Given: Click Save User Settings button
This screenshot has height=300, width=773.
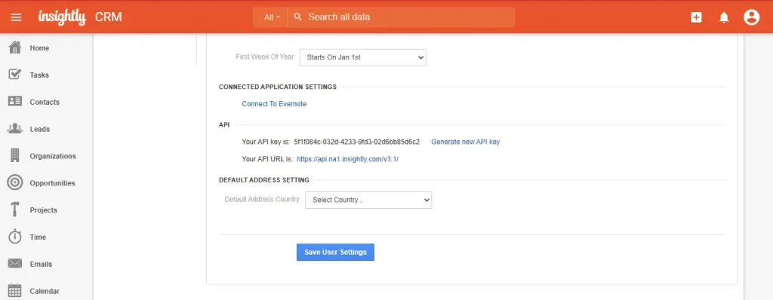Looking at the screenshot, I should (335, 253).
